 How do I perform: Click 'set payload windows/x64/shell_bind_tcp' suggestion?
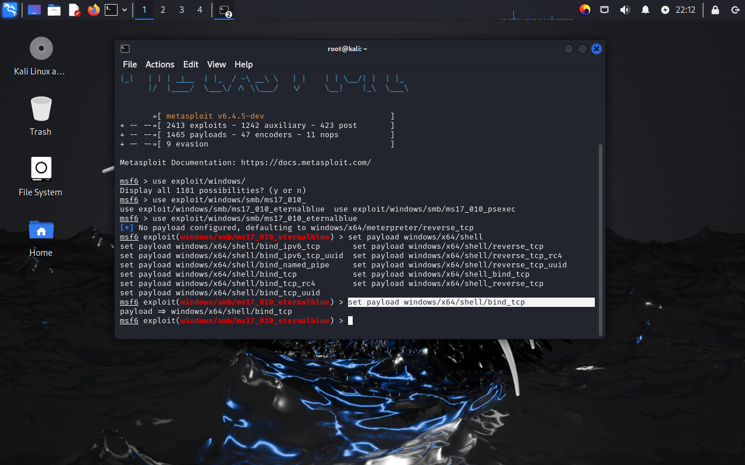click(x=441, y=274)
